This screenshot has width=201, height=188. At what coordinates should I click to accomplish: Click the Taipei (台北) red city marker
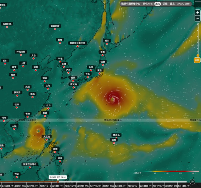48,109
